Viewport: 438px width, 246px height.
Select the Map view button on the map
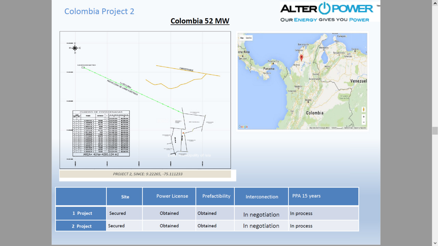point(242,38)
